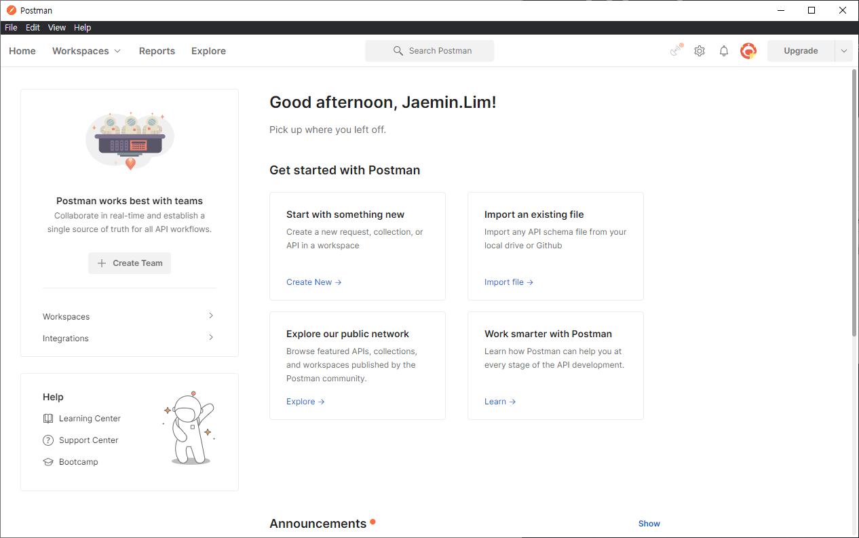Click the Learning Center book icon
The image size is (859, 538).
pos(48,419)
